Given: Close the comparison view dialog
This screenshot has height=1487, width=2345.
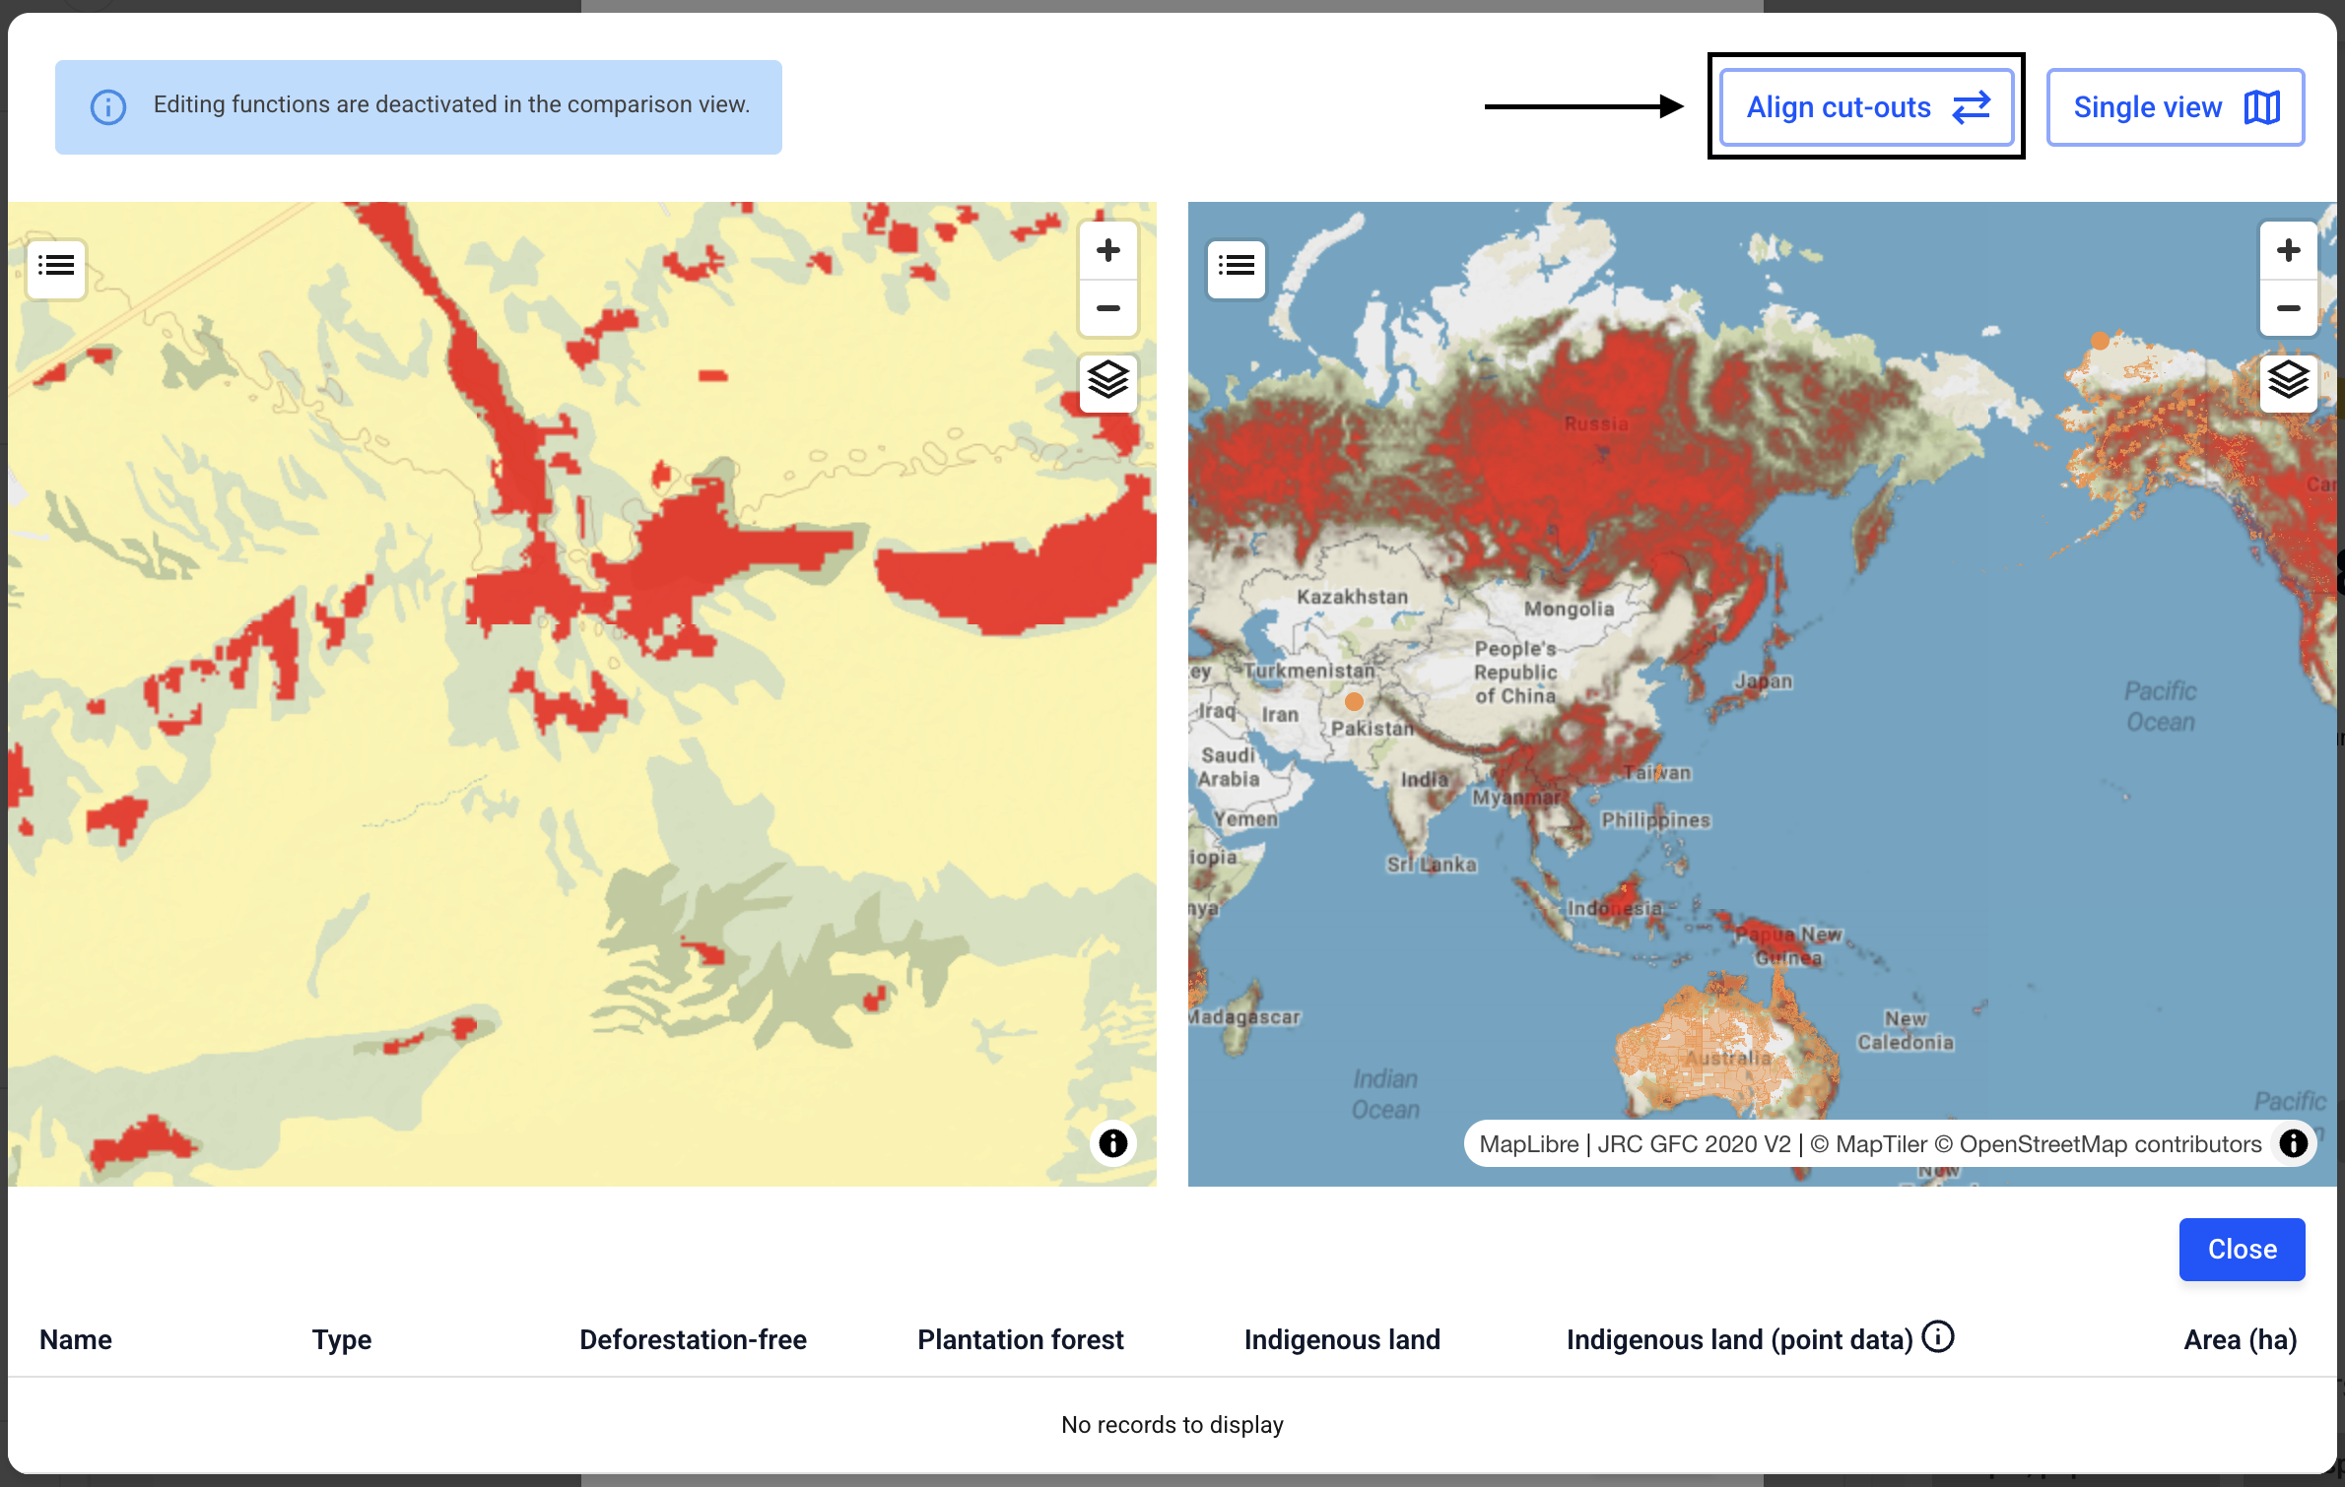Looking at the screenshot, I should (x=2242, y=1249).
